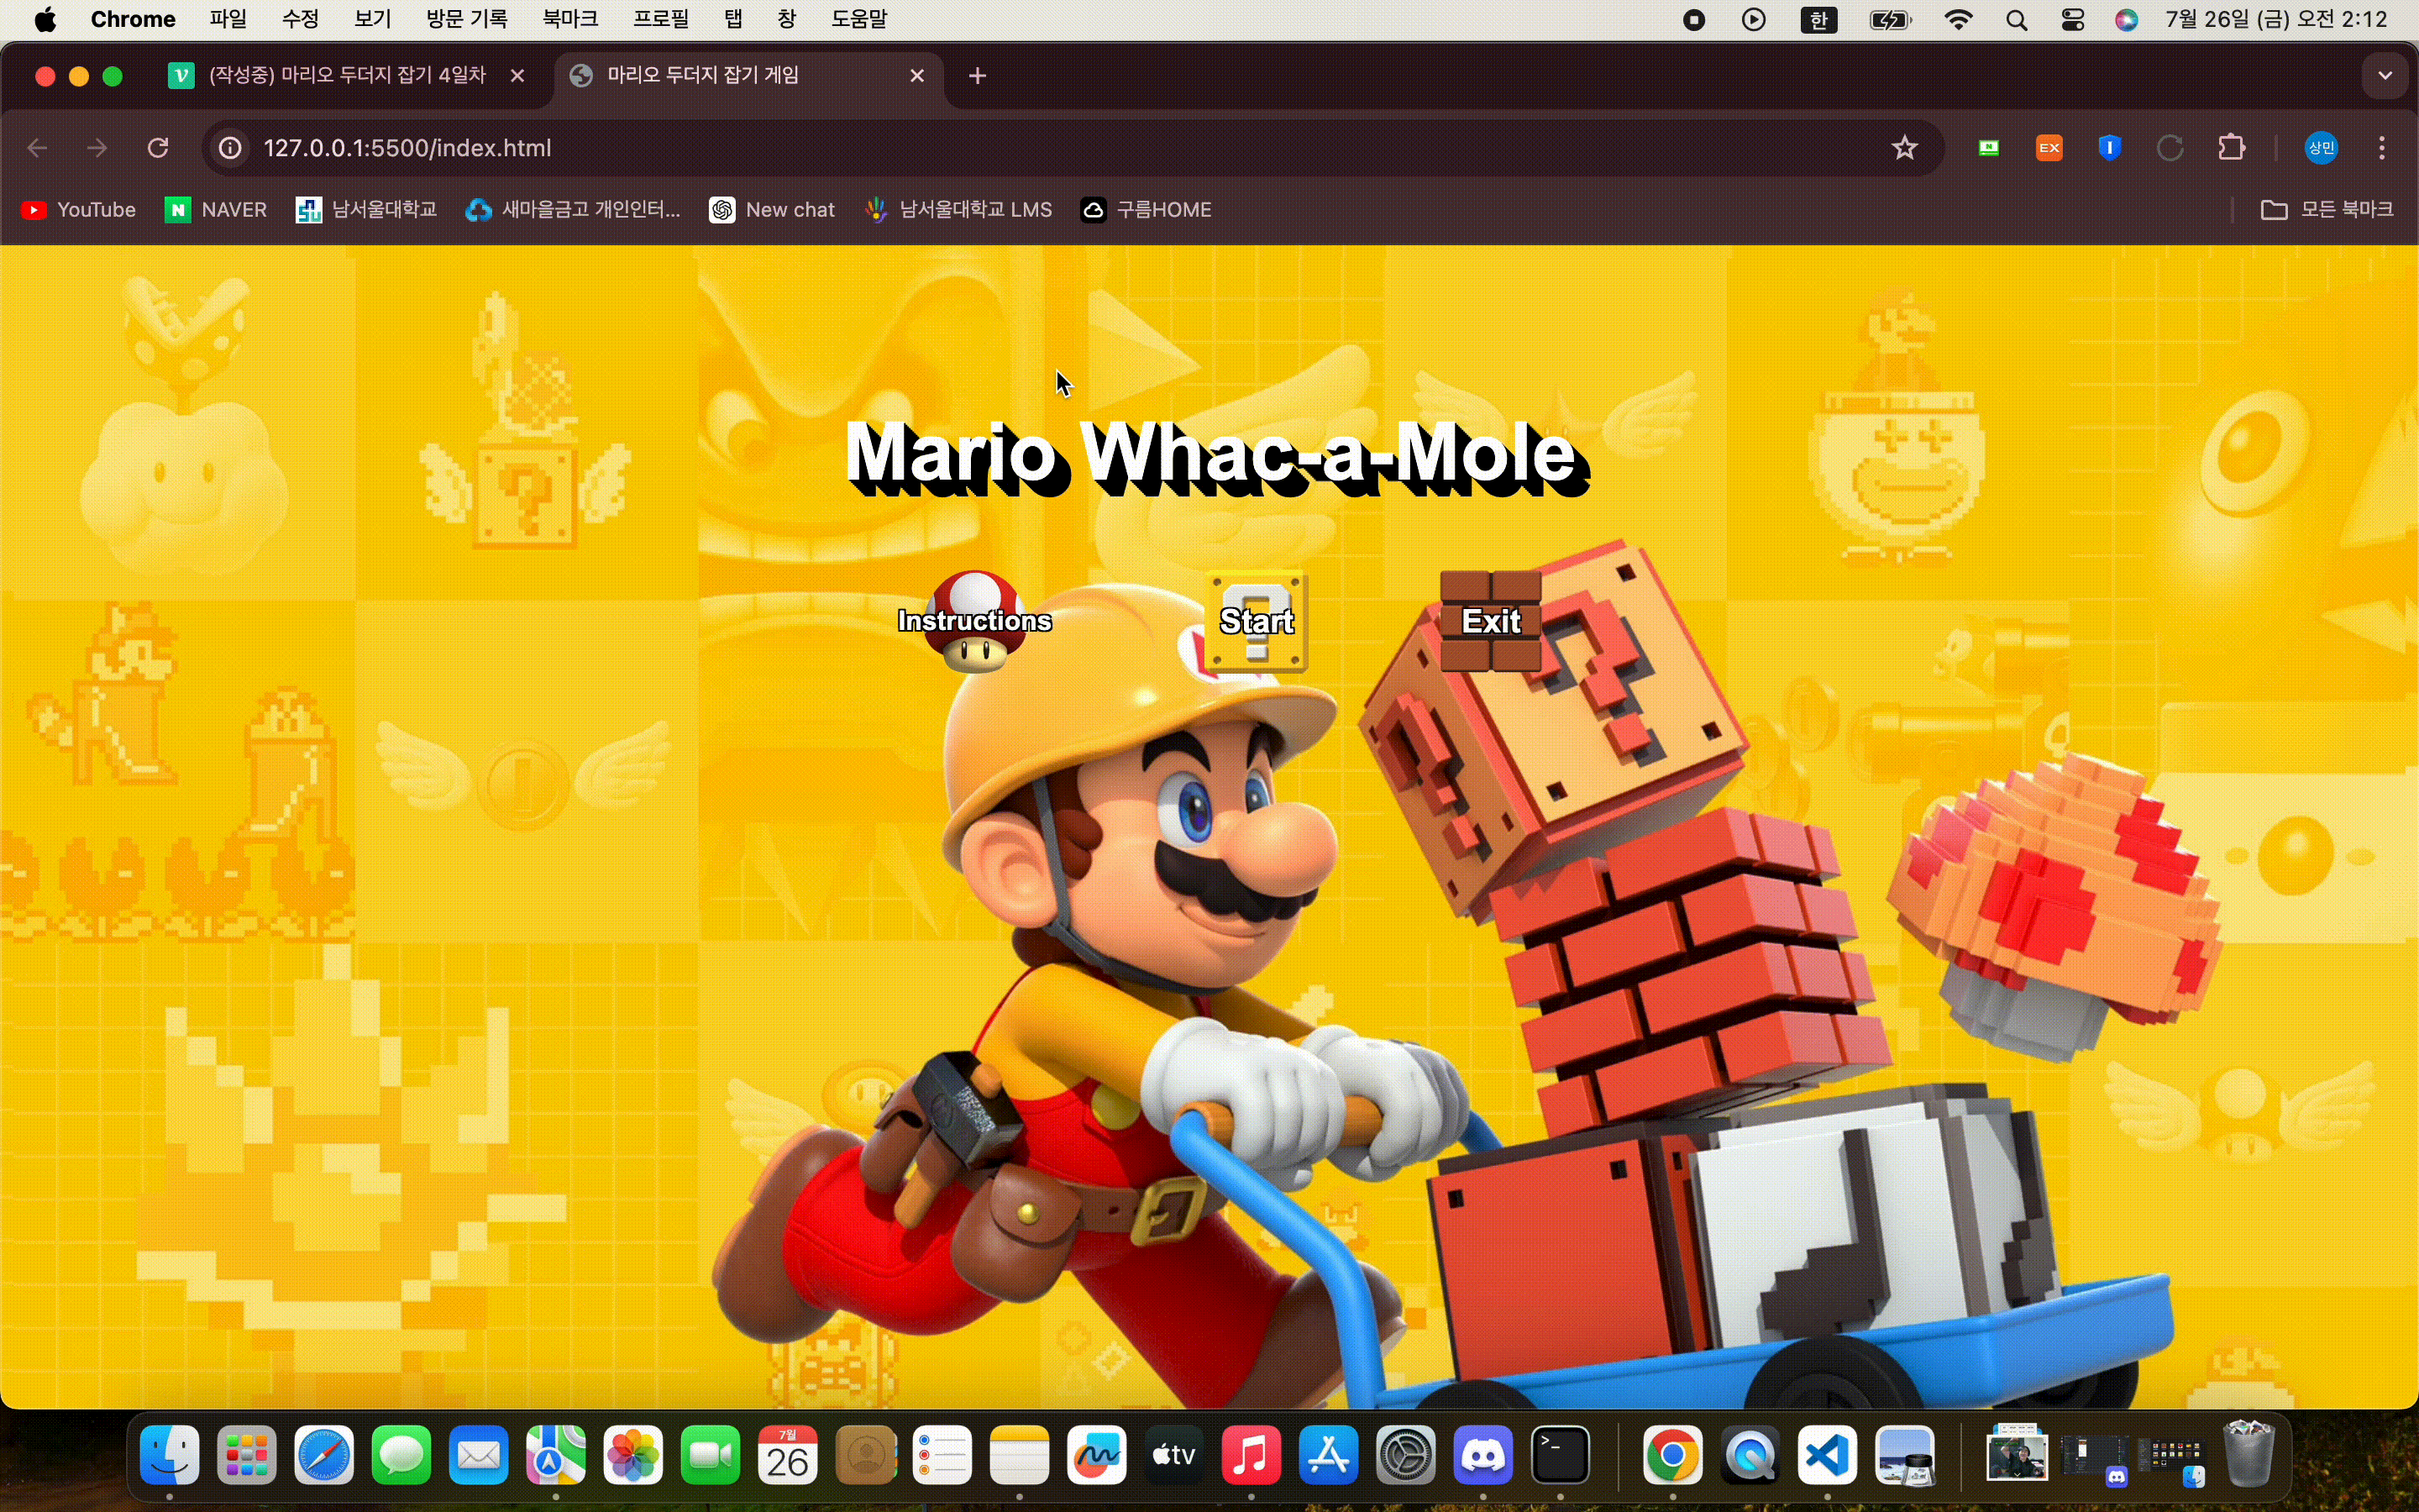
Task: Open Discord from the Dock
Action: click(1482, 1456)
